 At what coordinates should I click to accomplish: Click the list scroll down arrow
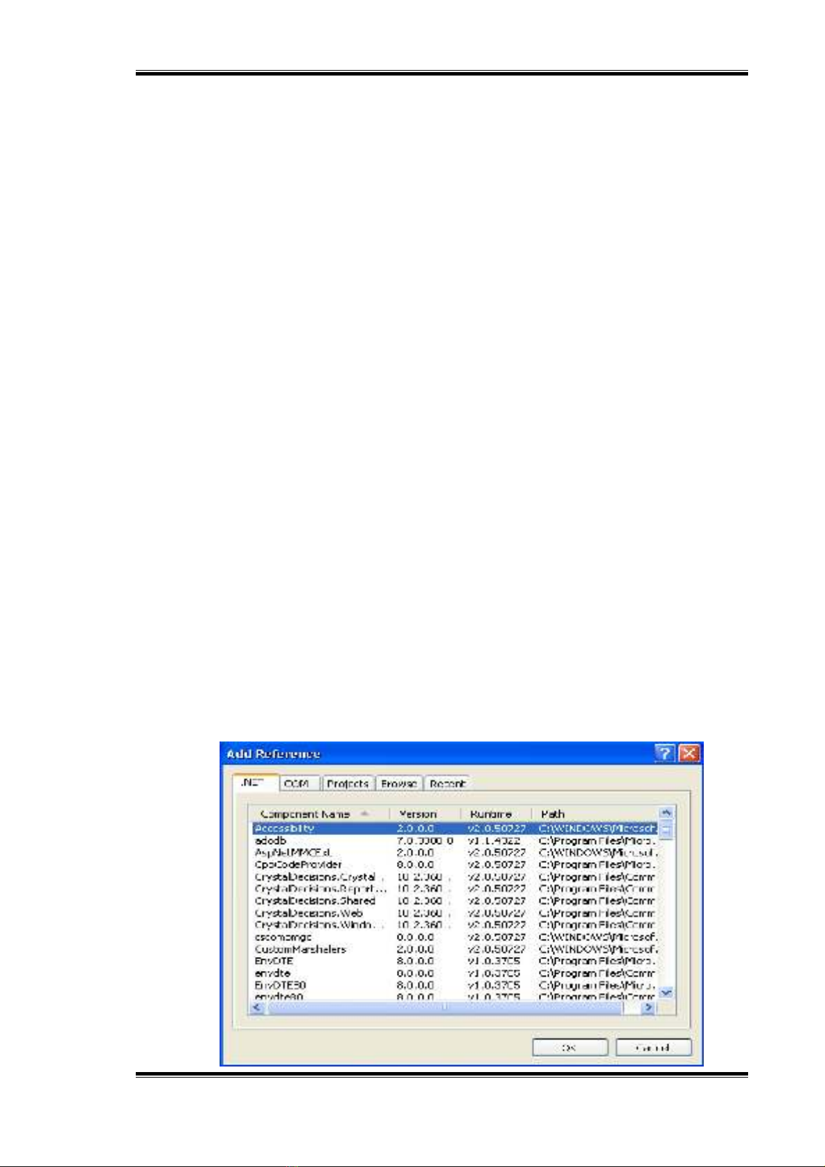coord(666,993)
